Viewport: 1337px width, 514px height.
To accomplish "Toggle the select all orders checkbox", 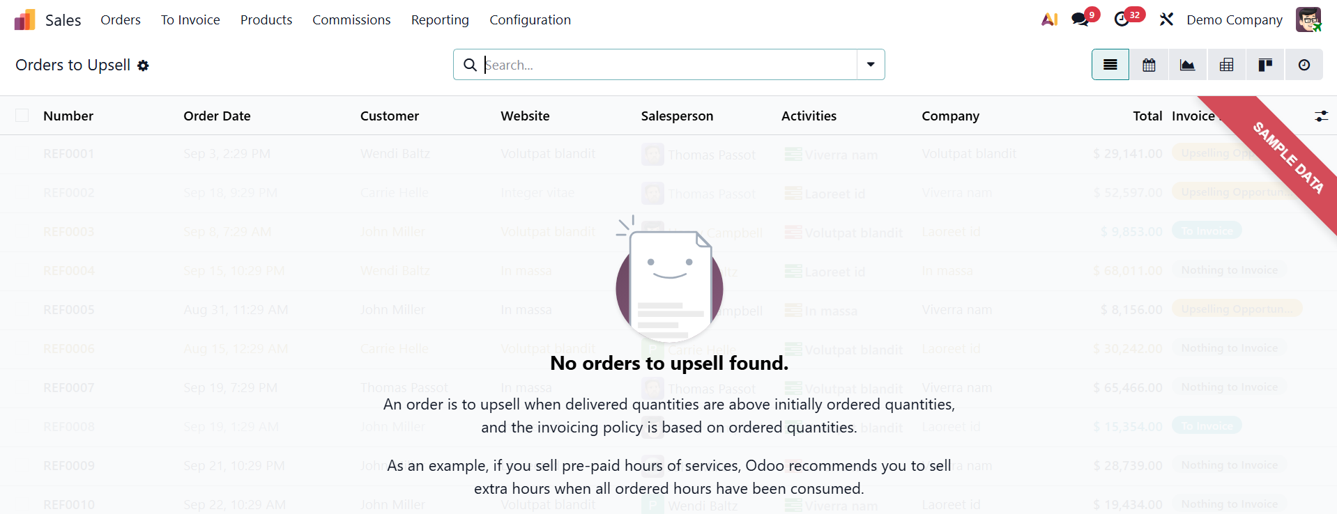I will coord(22,115).
